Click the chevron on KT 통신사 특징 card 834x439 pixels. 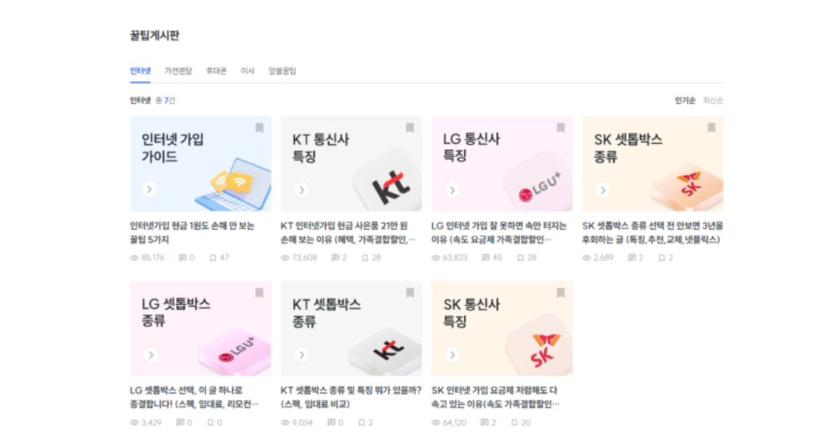[302, 190]
